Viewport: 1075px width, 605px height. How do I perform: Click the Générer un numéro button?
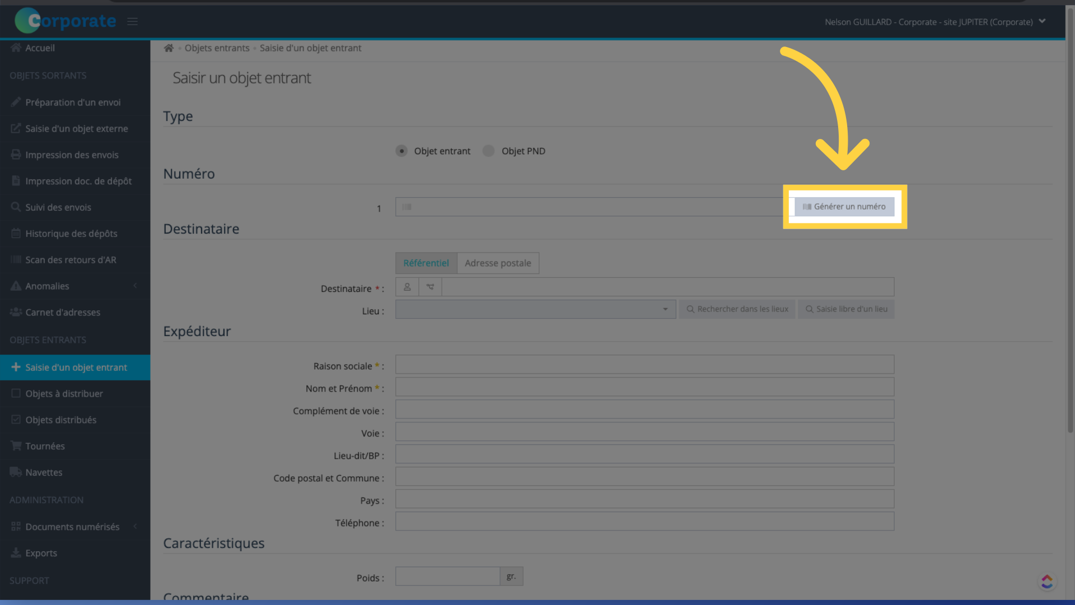[x=844, y=206]
